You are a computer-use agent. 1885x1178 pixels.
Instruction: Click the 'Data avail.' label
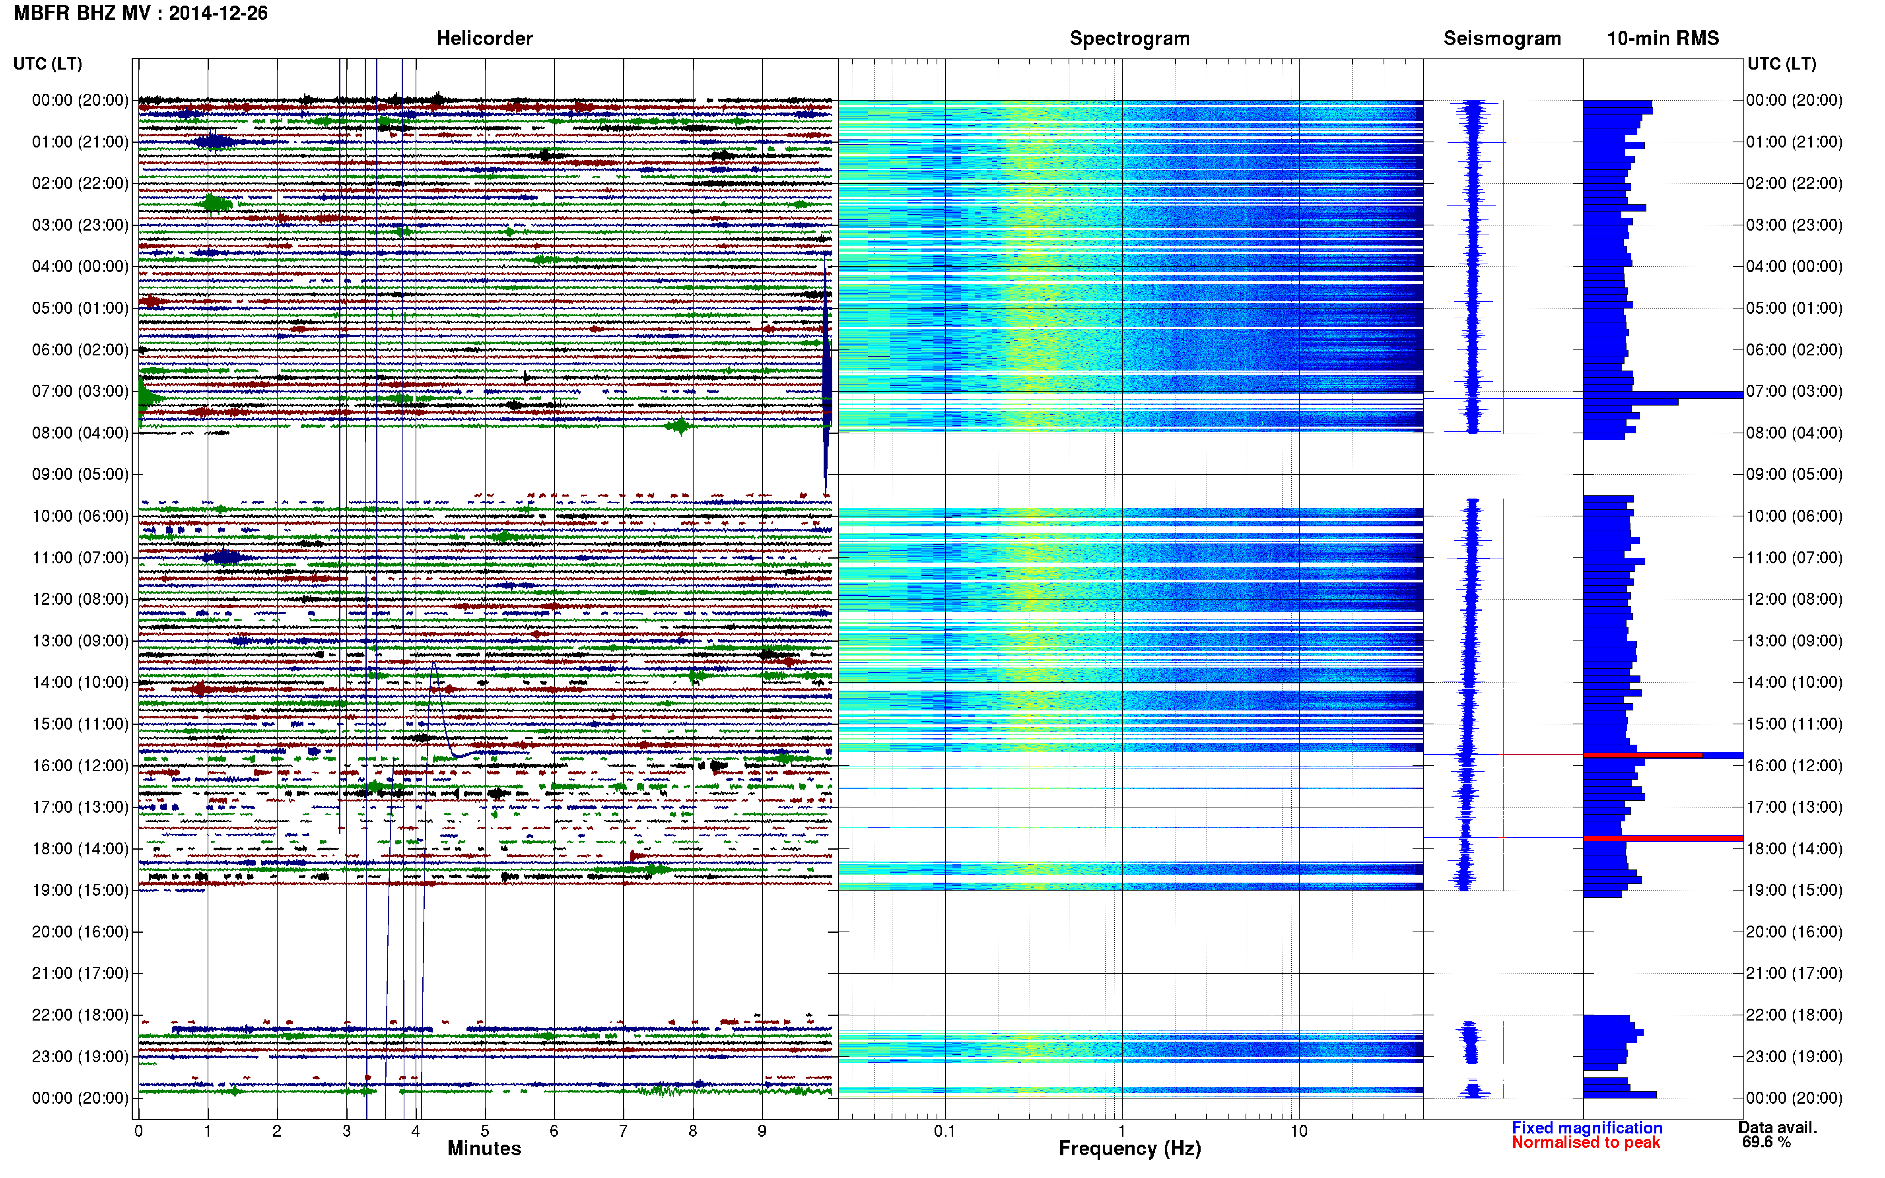(1777, 1128)
